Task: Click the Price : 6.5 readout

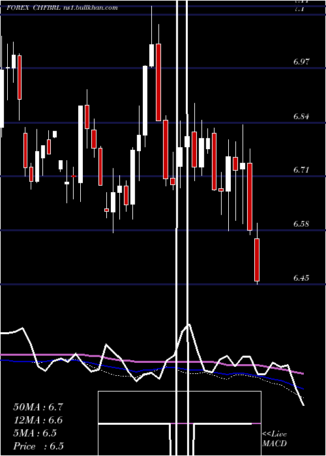Action: (38, 446)
